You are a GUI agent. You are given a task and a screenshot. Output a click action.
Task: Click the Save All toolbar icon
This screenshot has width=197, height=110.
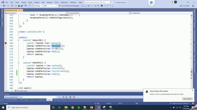[x=22, y=6]
